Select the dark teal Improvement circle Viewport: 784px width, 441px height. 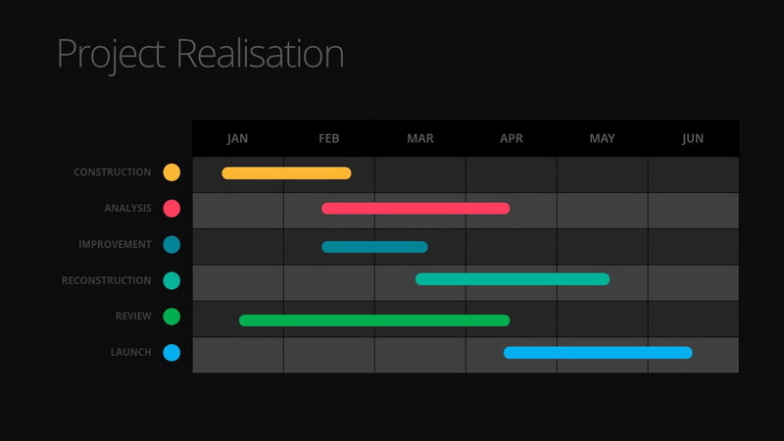tap(171, 245)
